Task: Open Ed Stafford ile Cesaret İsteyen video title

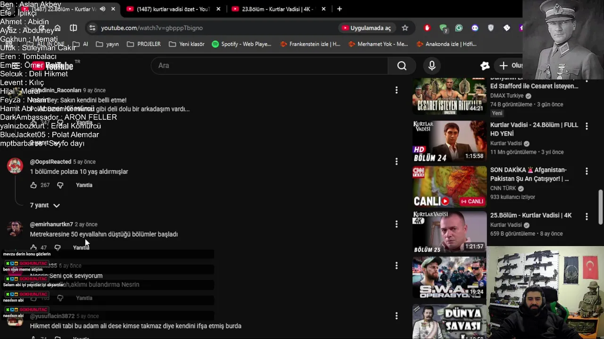Action: click(534, 86)
